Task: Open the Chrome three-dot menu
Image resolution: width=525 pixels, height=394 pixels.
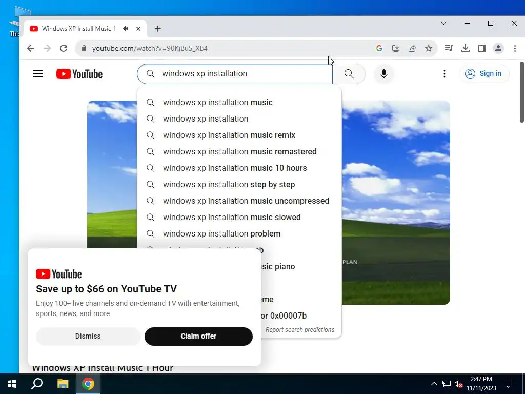Action: pyautogui.click(x=515, y=48)
